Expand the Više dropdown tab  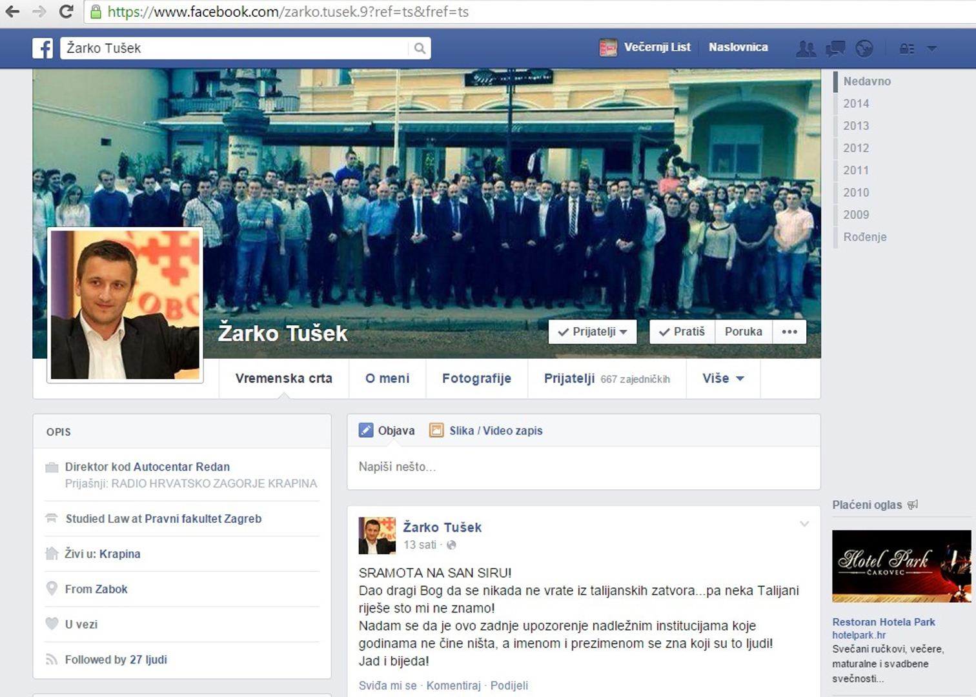723,379
